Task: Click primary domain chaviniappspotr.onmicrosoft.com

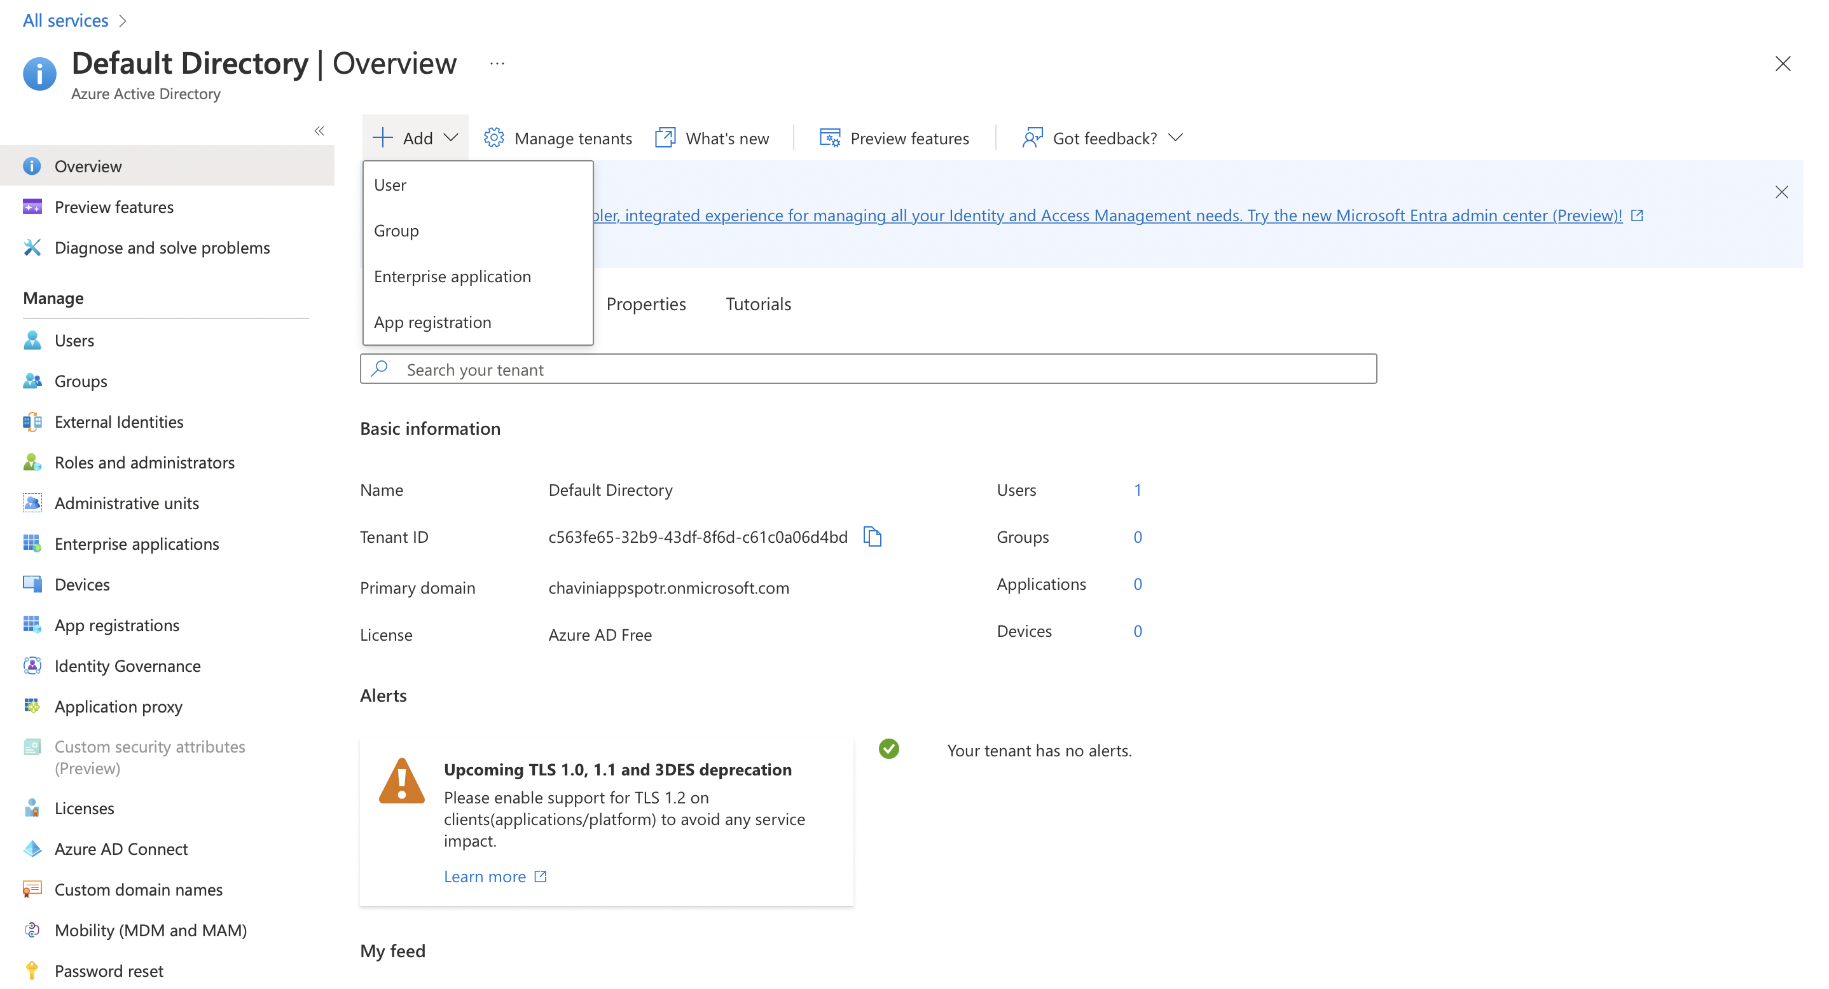Action: pos(668,587)
